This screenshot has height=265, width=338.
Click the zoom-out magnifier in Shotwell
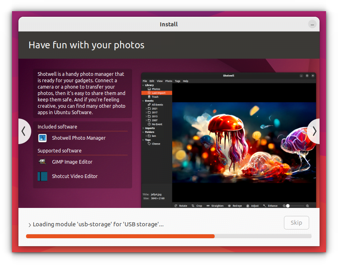pos(284,206)
